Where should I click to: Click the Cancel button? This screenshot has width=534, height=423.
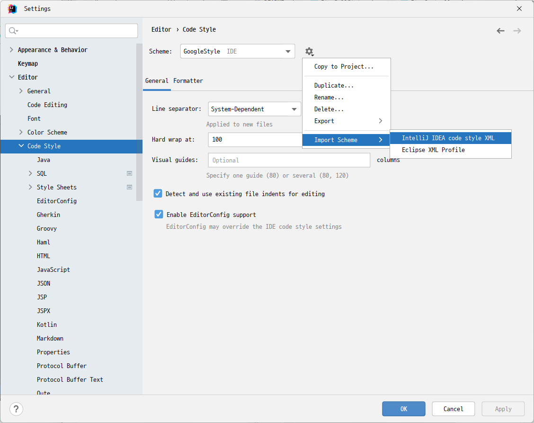(x=454, y=409)
